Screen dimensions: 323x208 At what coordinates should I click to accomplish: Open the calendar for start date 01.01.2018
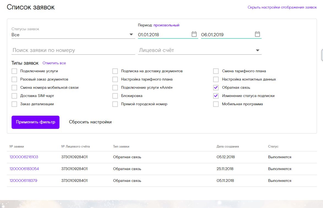[194, 34]
